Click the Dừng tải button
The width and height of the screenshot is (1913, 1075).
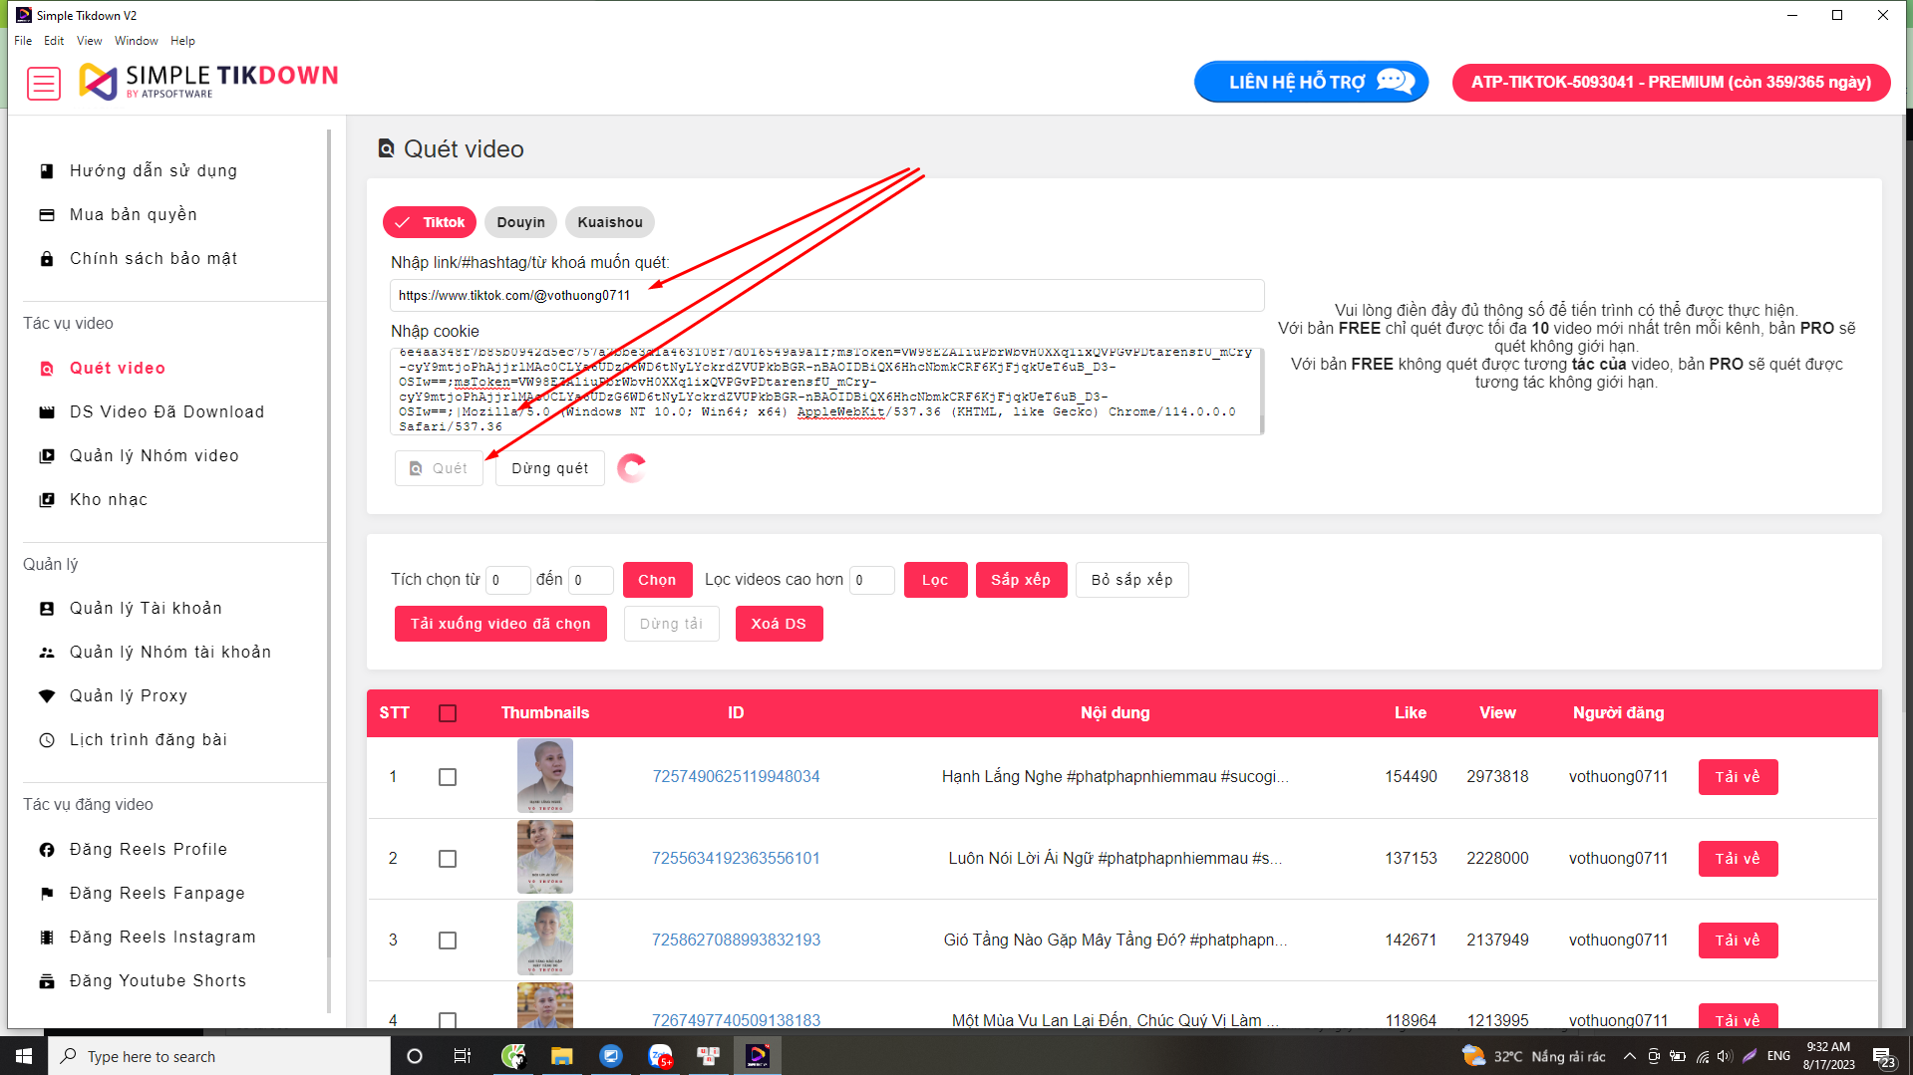(x=672, y=624)
